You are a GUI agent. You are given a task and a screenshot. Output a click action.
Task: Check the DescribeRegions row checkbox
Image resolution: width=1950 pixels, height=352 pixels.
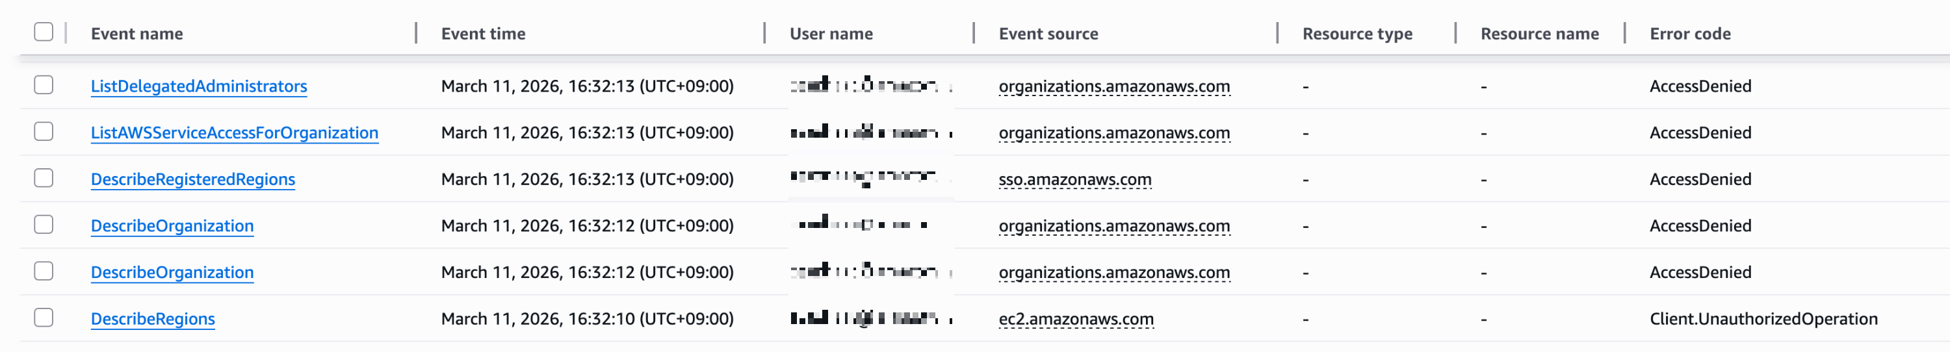click(44, 318)
